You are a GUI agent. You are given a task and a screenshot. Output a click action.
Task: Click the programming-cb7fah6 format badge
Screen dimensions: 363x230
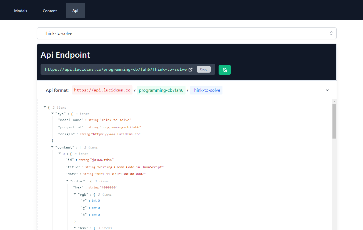click(x=161, y=90)
